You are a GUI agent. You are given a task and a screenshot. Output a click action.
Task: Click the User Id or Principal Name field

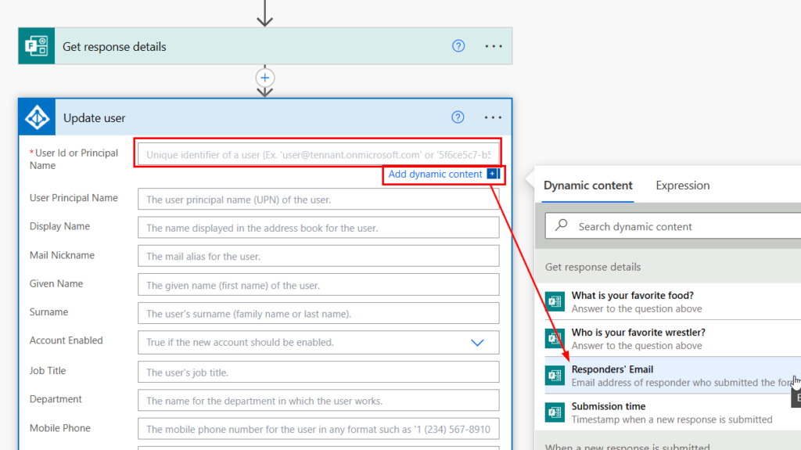click(x=318, y=154)
